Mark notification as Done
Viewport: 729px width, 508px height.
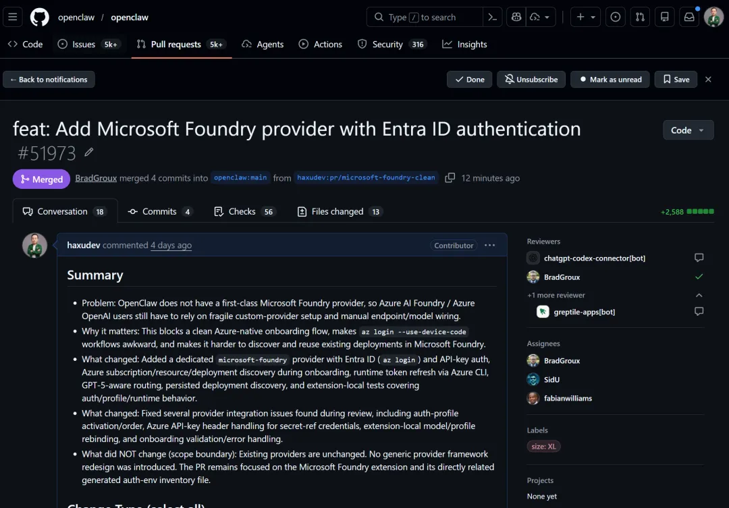tap(470, 80)
